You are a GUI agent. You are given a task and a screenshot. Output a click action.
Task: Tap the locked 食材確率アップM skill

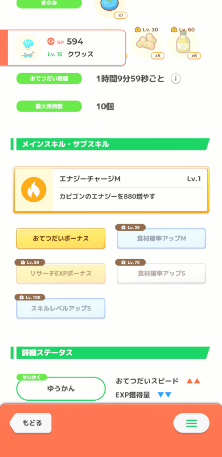point(161,238)
